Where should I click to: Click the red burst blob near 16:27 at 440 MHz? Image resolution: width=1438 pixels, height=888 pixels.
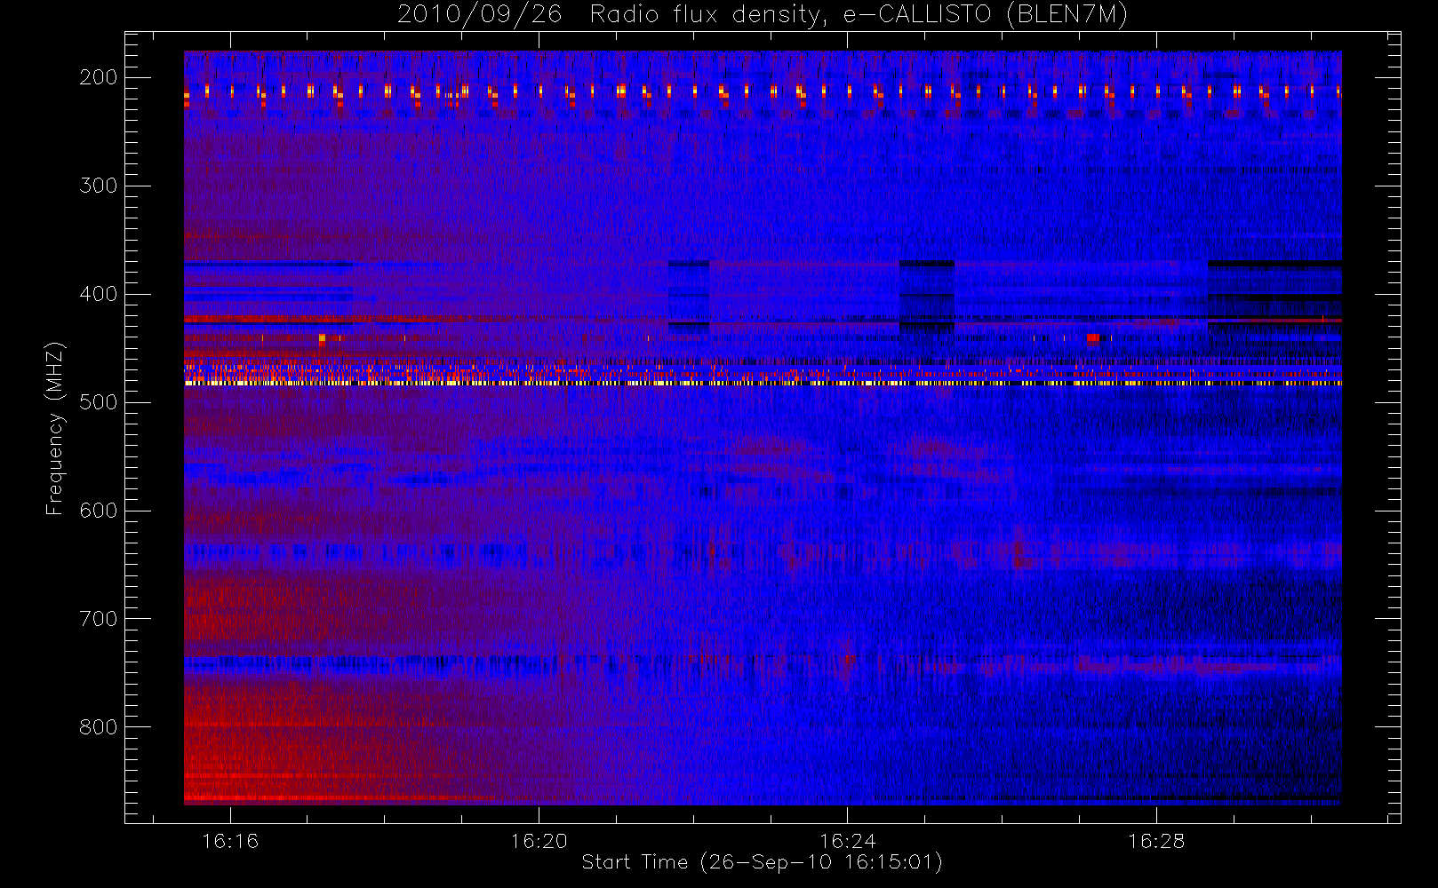1093,337
